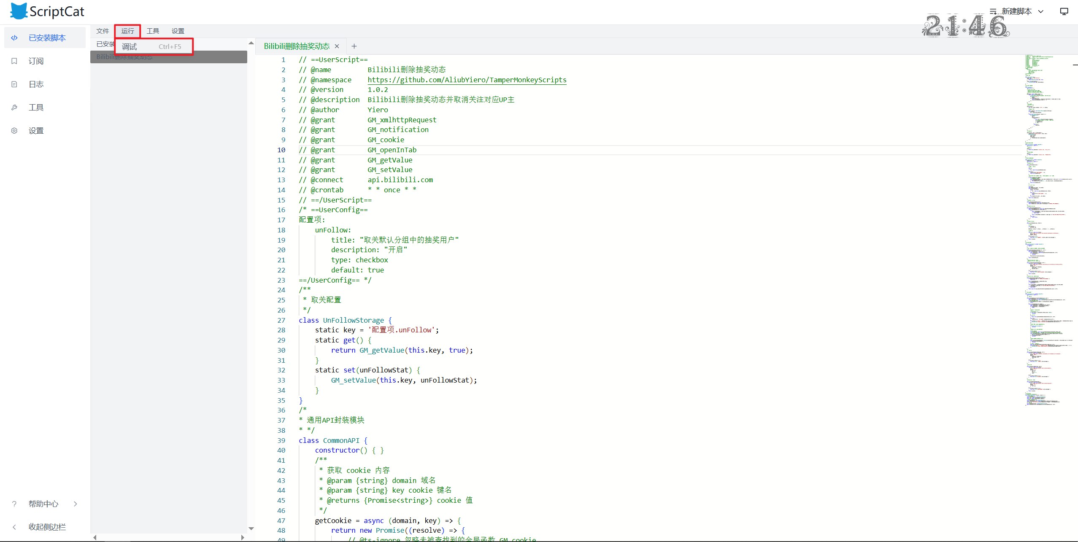The image size is (1078, 542).
Task: Open the GitHub namespace URL link
Action: [x=467, y=80]
